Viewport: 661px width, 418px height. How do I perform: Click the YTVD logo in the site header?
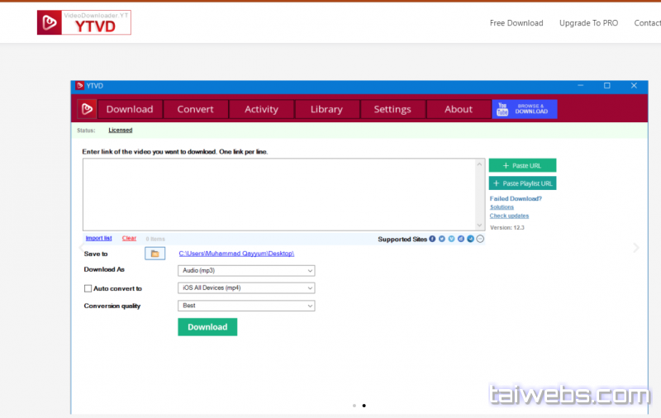click(x=83, y=22)
